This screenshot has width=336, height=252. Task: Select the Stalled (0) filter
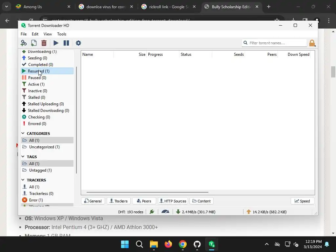(x=47, y=97)
